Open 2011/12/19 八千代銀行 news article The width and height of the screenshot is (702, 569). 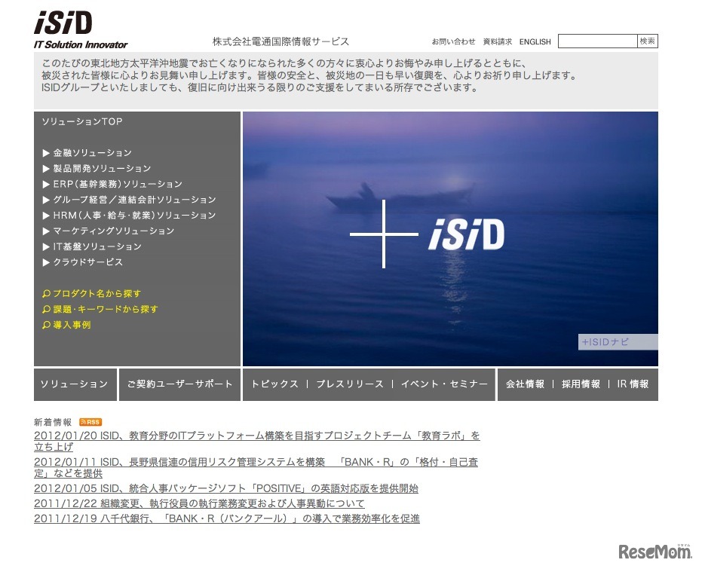[227, 519]
